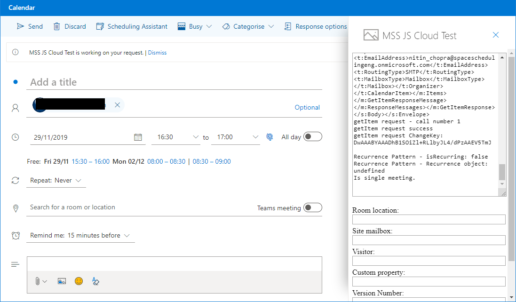The image size is (516, 302).
Task: Expand the Repeat: Never dropdown
Action: 79,180
